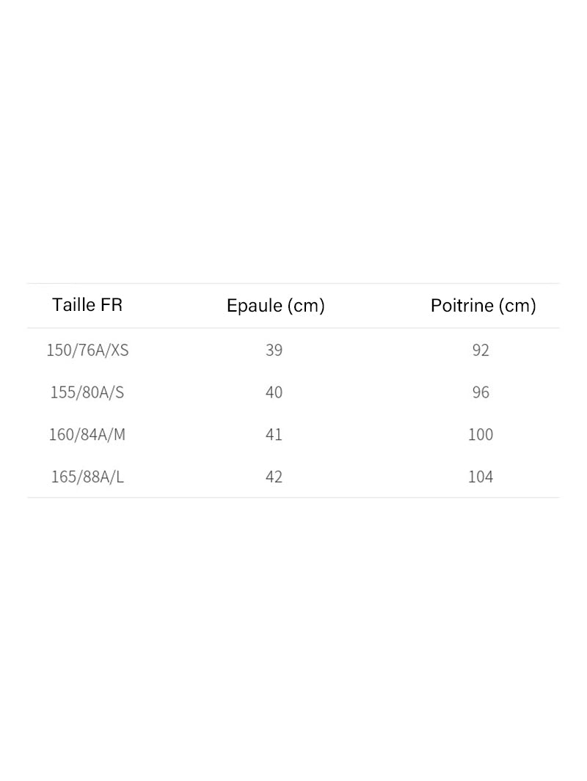Screen dimensions: 587x781
Task: Click shoulder value 40
Action: [x=274, y=392]
